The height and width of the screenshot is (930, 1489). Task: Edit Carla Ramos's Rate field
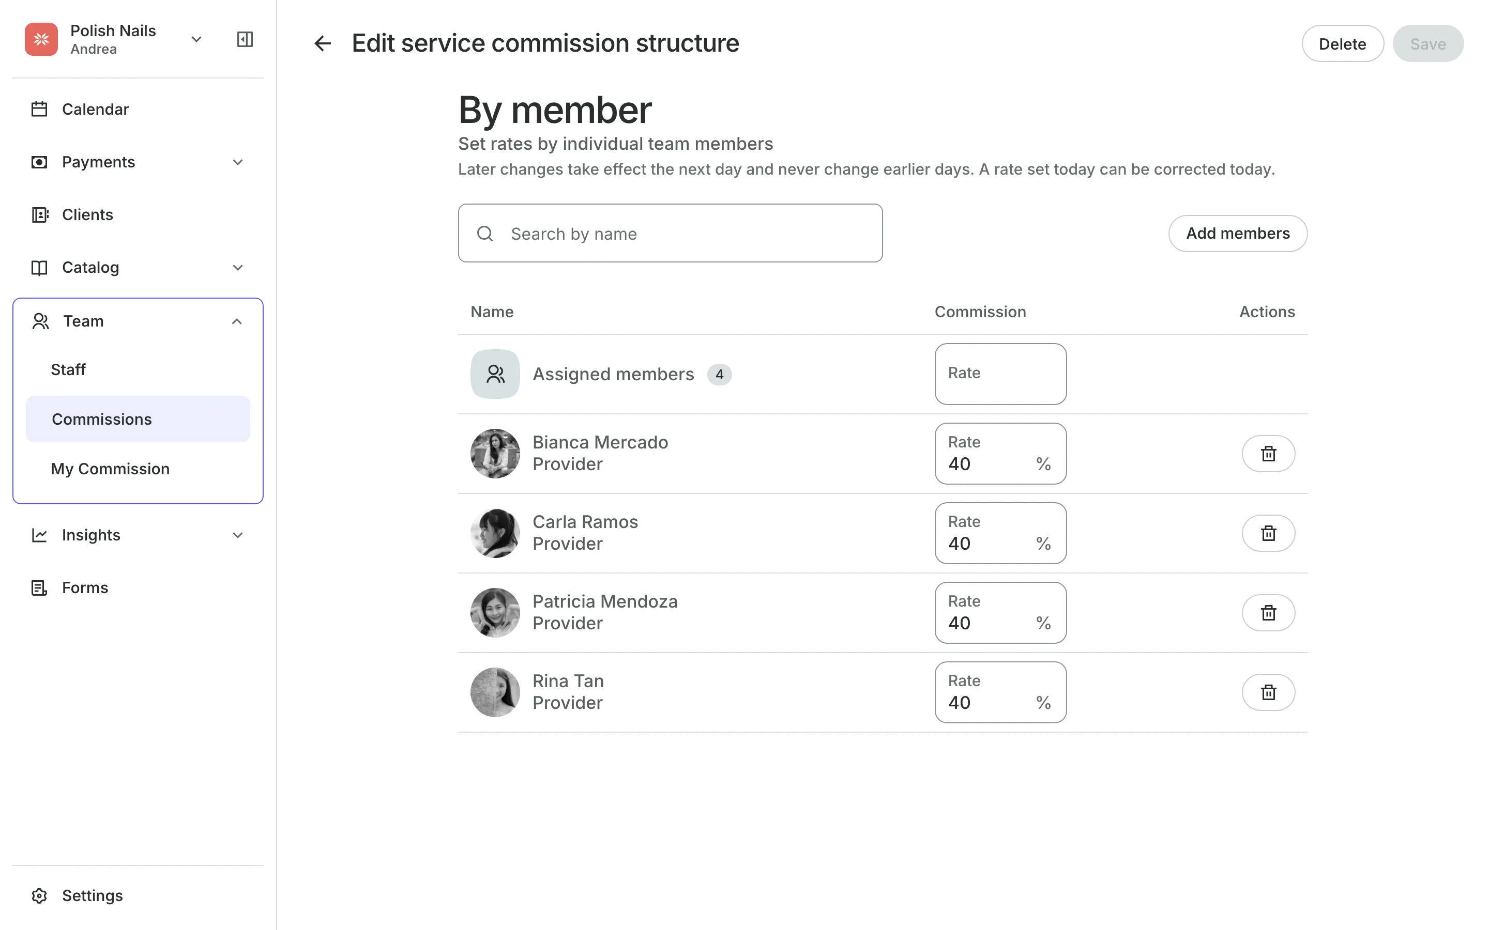[1000, 533]
